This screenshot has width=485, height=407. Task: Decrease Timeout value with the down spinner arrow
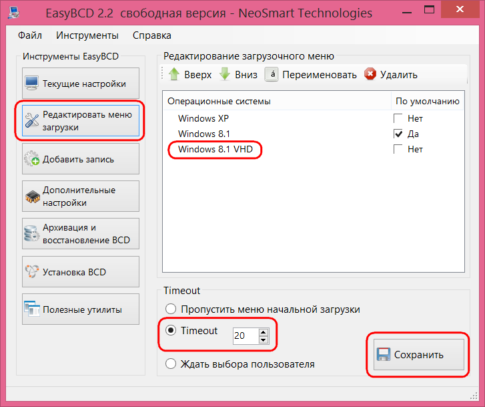(264, 340)
